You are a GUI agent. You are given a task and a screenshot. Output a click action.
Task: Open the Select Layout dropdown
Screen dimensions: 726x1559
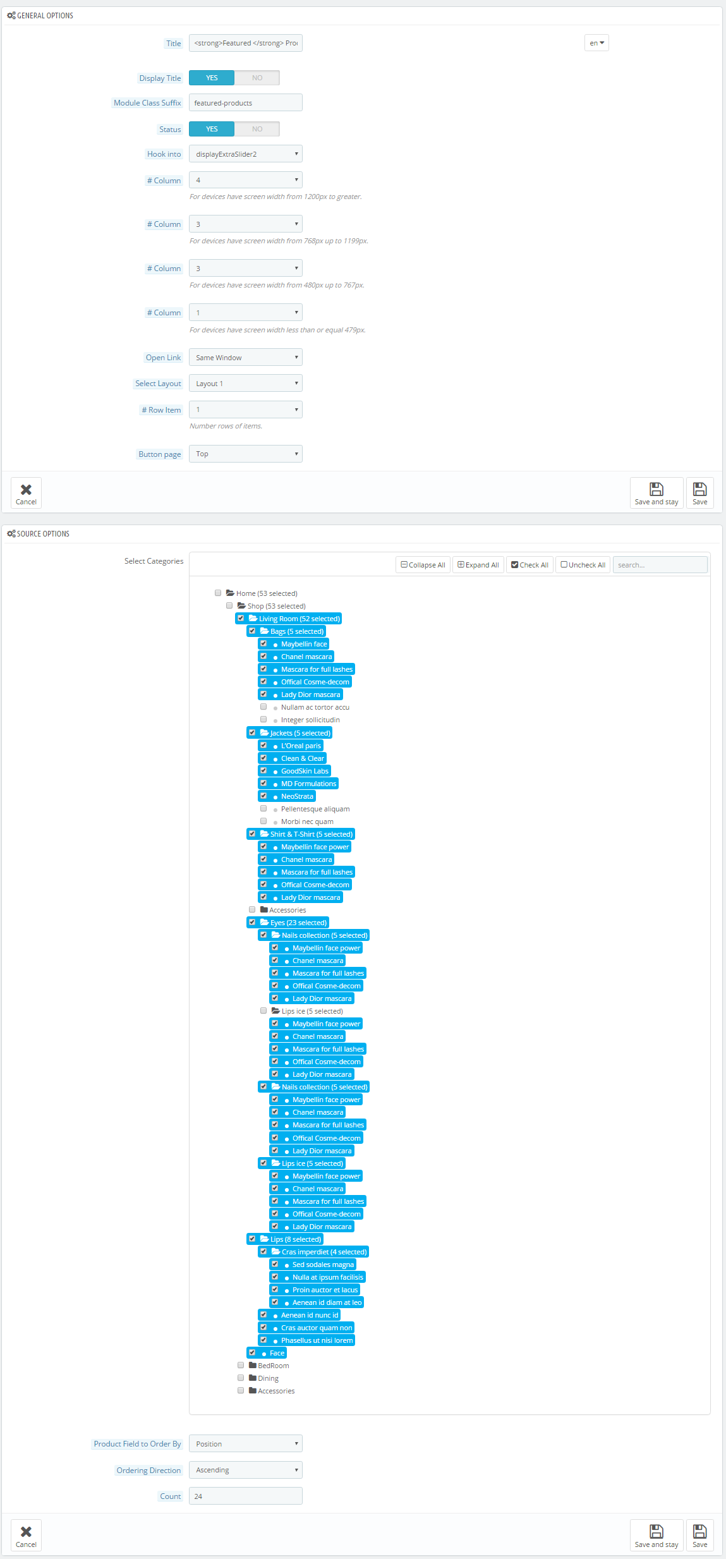[x=246, y=383]
